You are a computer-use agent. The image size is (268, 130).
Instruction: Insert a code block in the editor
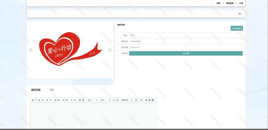pos(51,100)
